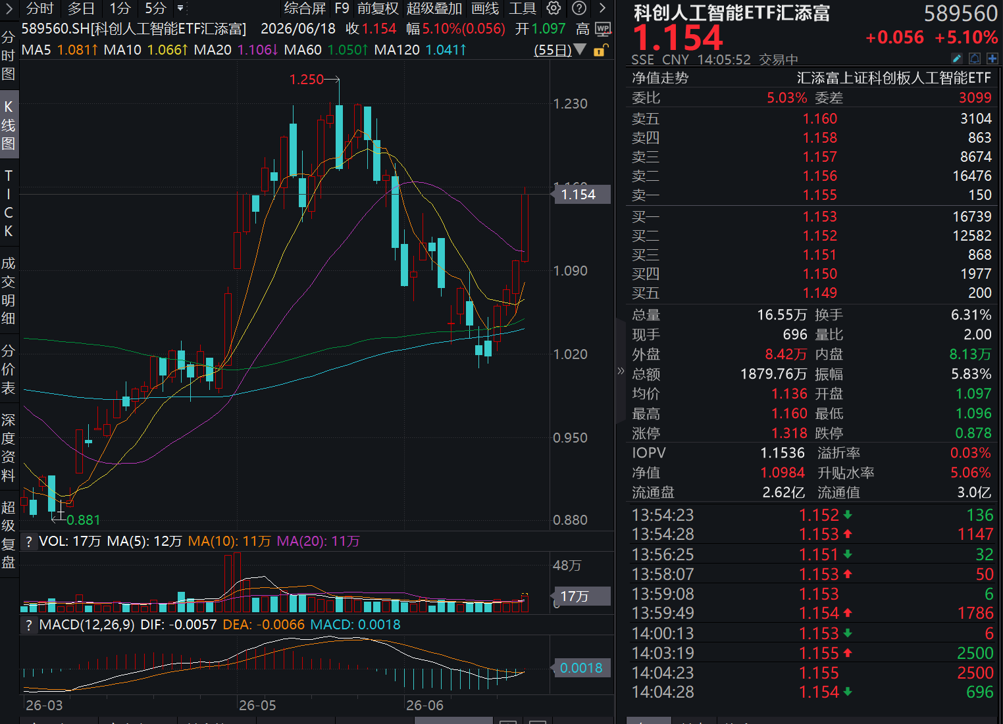Switch to the 多日 period tab

(x=81, y=9)
